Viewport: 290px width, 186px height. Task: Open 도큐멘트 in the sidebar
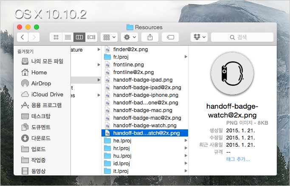coord(36,127)
